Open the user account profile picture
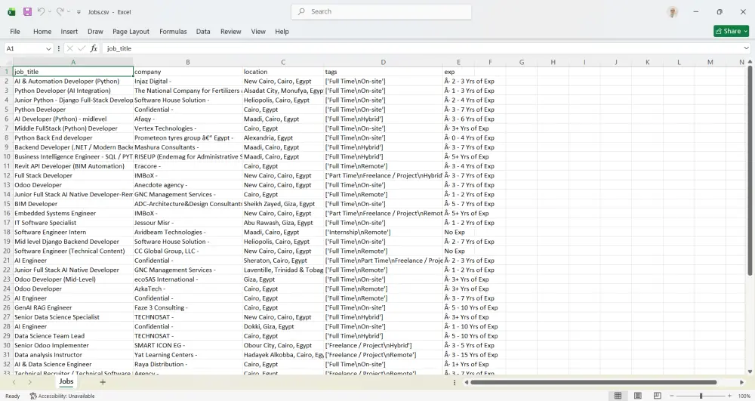Screen dimensions: 755x401 pyautogui.click(x=673, y=12)
